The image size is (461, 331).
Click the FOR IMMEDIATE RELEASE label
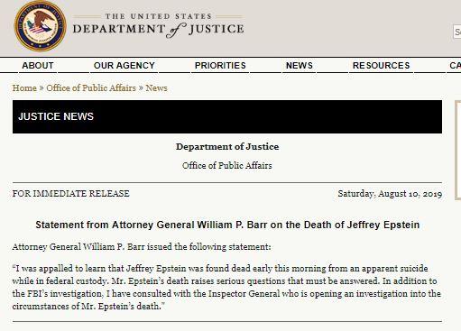click(x=71, y=193)
